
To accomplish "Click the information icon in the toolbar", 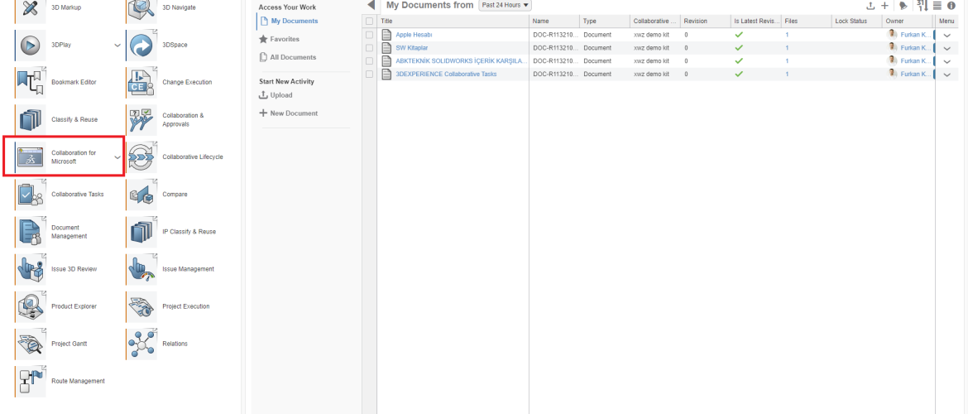I will [x=951, y=6].
